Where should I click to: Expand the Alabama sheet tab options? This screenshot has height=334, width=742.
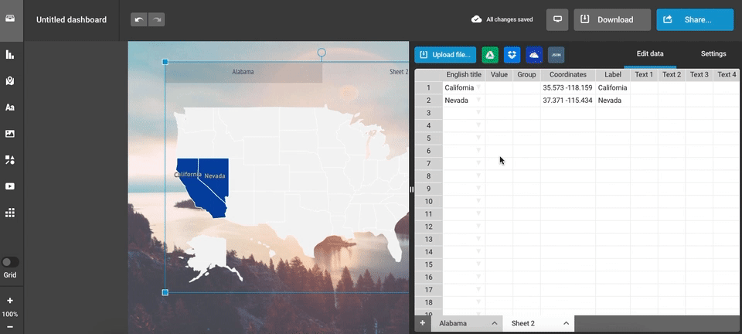click(493, 323)
